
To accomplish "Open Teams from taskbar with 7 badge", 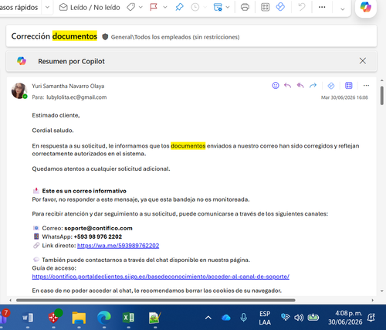I will click(4, 317).
